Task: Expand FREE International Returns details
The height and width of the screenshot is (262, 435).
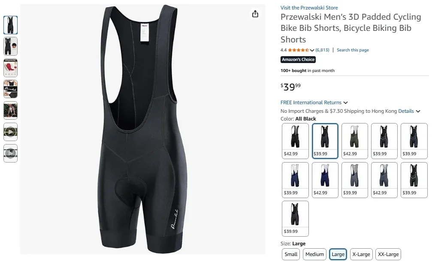Action: 314,102
